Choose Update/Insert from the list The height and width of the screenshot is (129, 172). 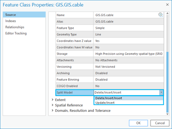129,102
